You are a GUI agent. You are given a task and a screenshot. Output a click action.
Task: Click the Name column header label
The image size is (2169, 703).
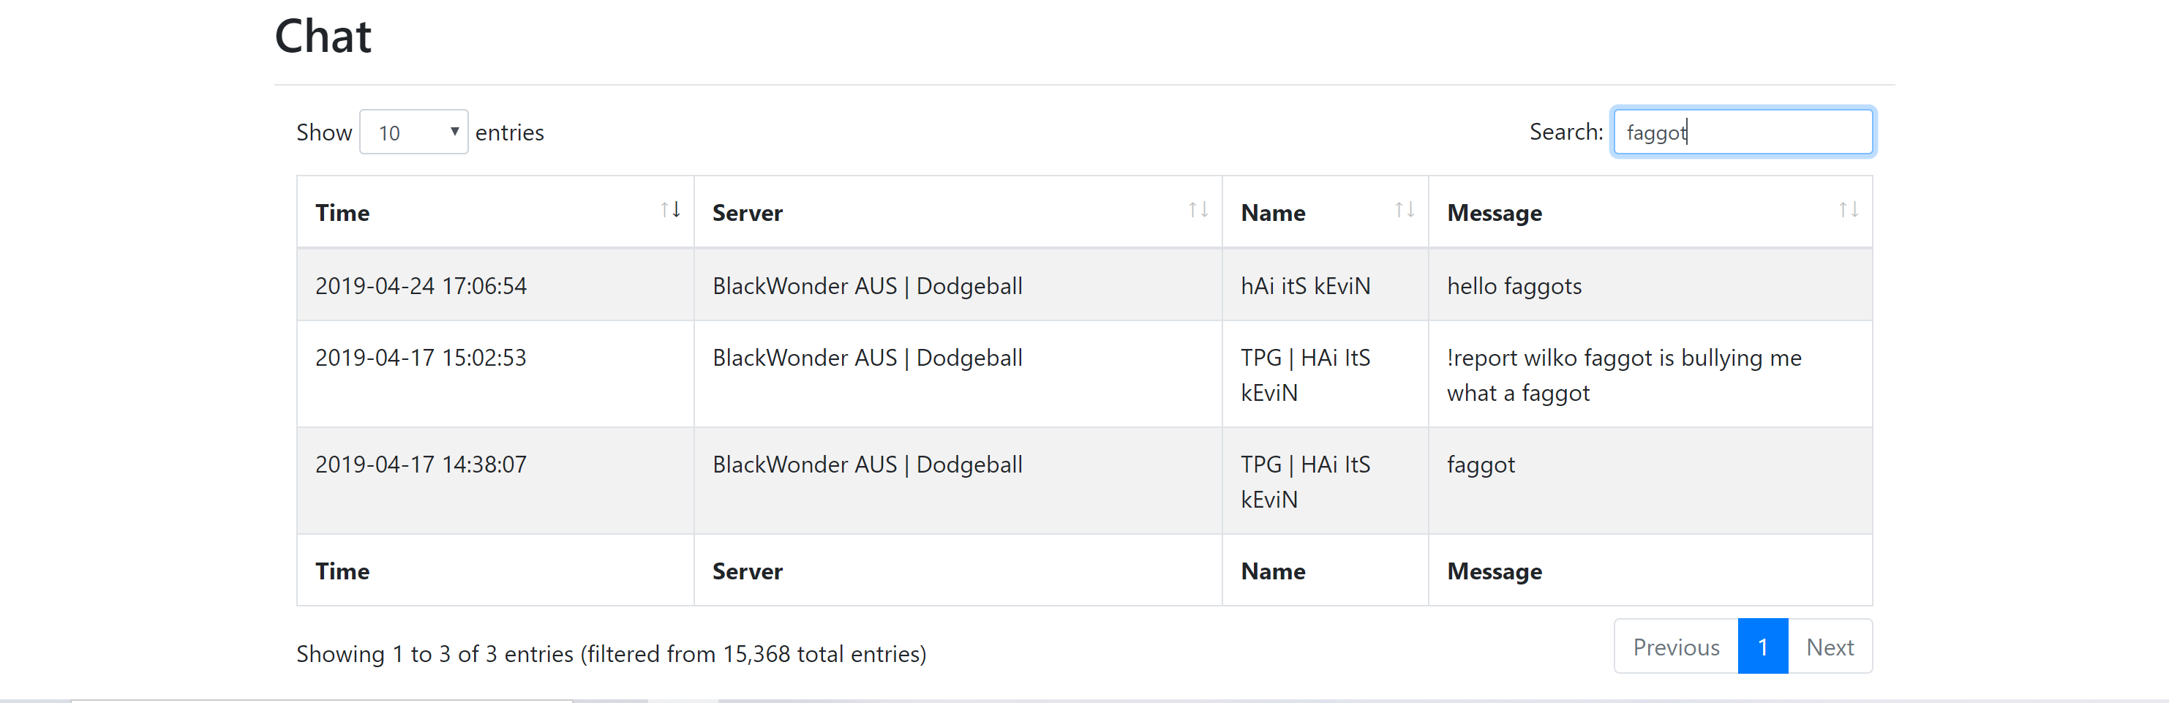point(1272,213)
